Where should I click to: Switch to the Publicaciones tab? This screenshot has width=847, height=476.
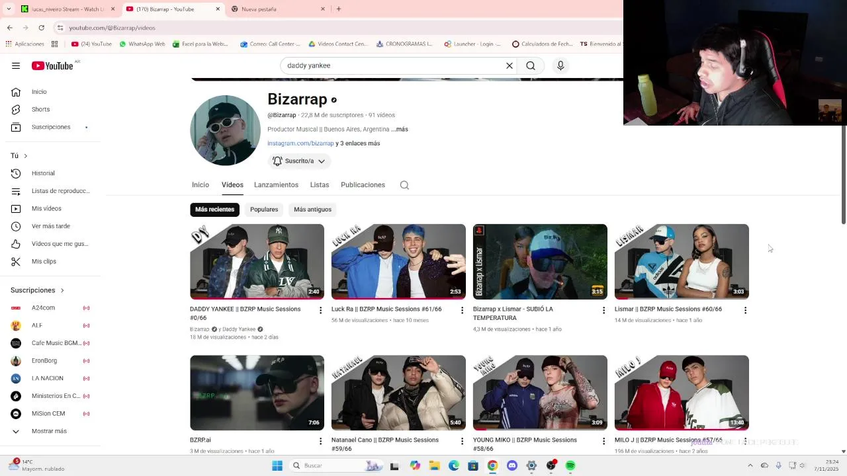(x=363, y=185)
